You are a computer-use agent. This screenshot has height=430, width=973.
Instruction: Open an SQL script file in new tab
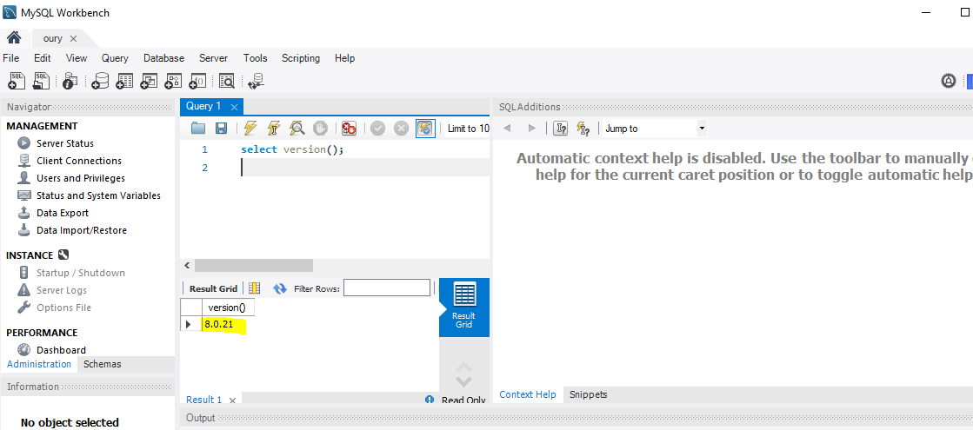[42, 80]
